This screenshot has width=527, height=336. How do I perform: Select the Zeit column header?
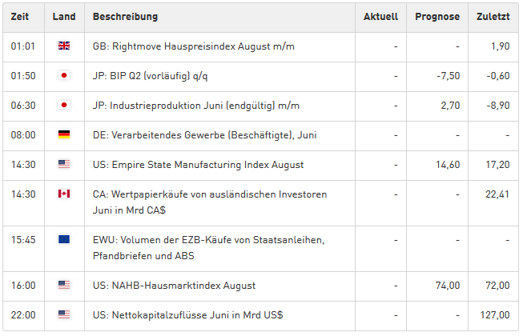pyautogui.click(x=19, y=17)
